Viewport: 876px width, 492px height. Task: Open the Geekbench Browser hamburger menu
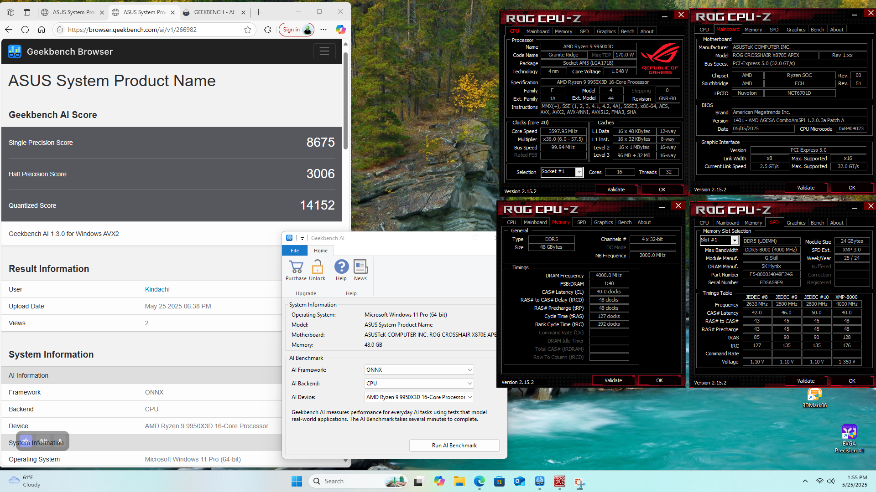coord(324,51)
